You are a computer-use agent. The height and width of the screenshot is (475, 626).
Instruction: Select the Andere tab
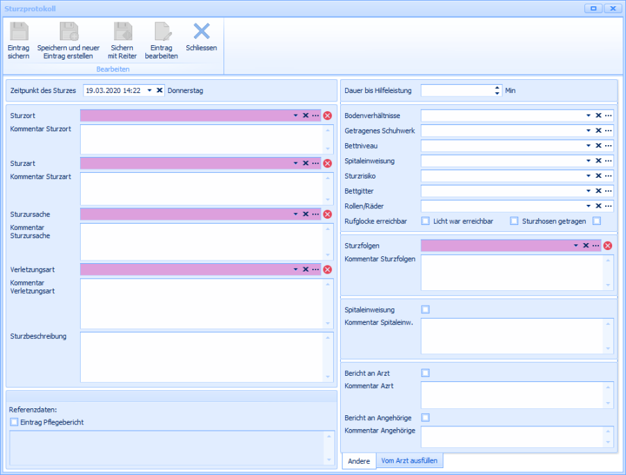tap(359, 460)
